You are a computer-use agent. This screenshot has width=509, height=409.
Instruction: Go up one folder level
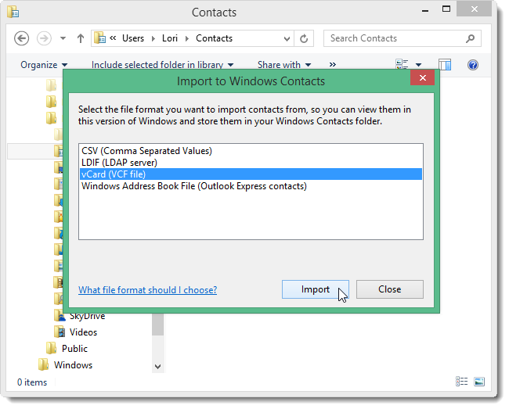81,38
